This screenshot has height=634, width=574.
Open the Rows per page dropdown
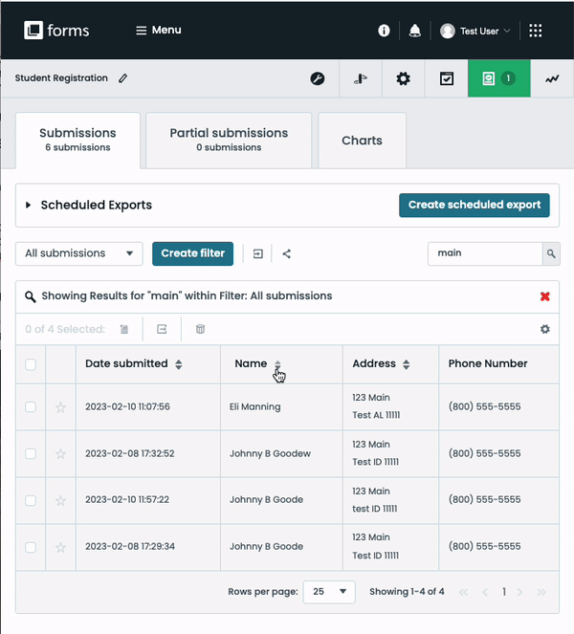329,592
